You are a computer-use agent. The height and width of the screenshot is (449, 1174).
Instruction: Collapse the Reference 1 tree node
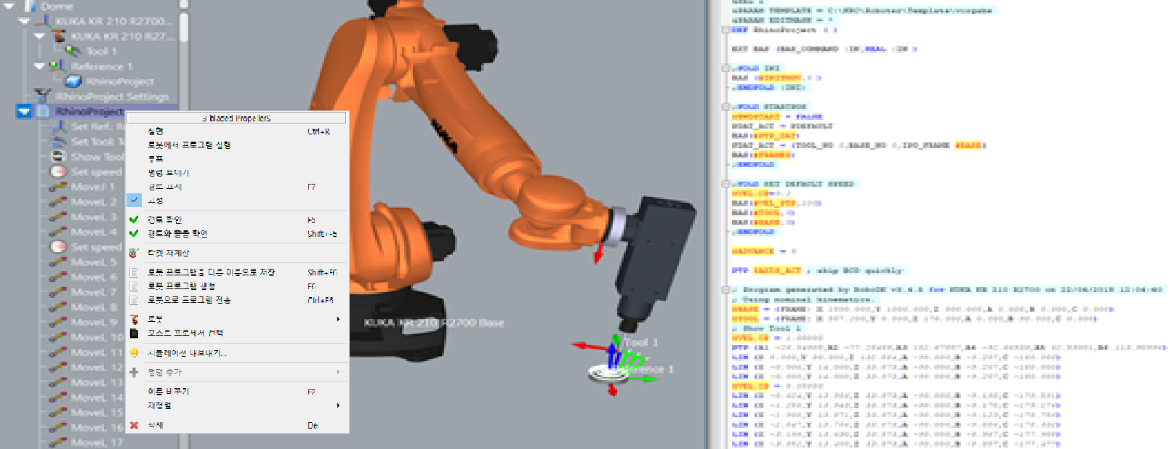click(x=40, y=66)
